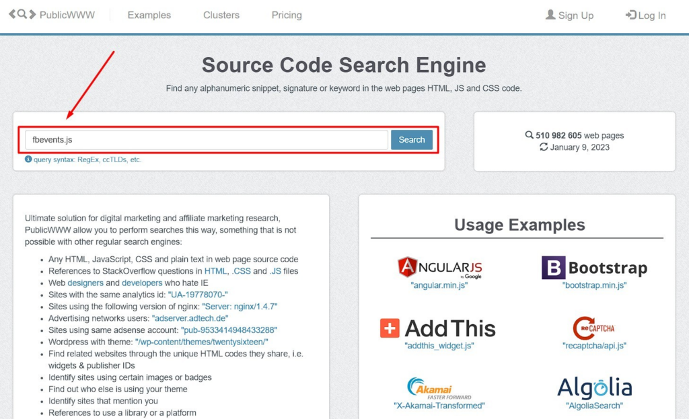This screenshot has height=419, width=689.
Task: Click the Bootstrap logo
Action: [x=594, y=268]
